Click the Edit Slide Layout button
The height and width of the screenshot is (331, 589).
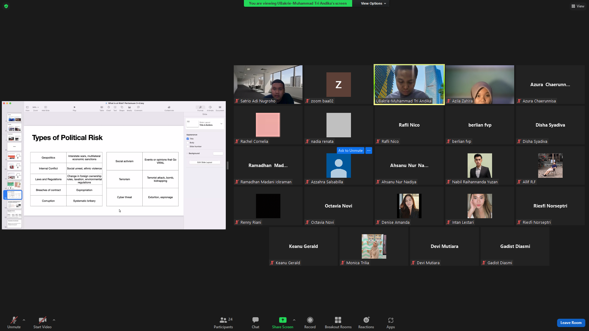click(x=205, y=162)
